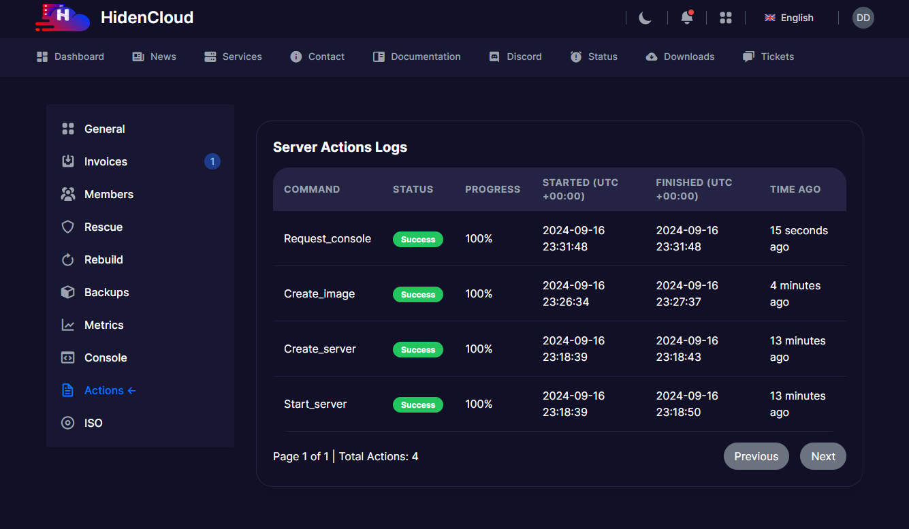Check the Status page

tap(594, 57)
